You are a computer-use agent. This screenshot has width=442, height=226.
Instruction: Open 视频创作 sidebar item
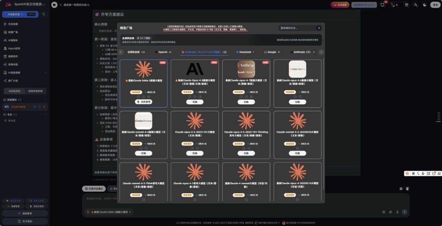pyautogui.click(x=25, y=56)
